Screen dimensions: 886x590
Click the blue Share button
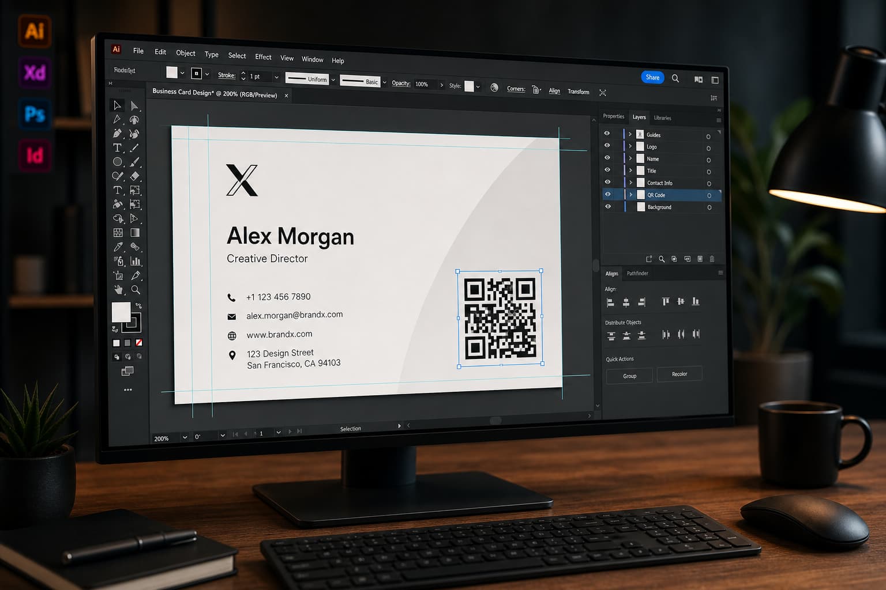coord(652,77)
